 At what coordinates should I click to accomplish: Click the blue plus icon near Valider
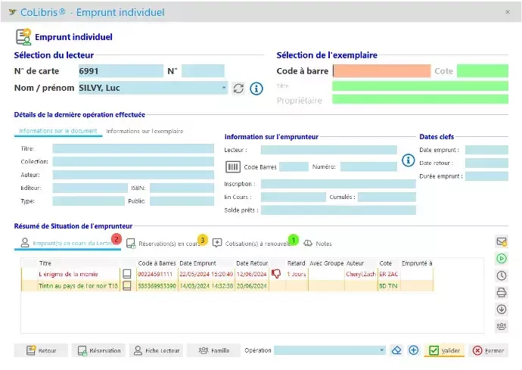click(414, 350)
